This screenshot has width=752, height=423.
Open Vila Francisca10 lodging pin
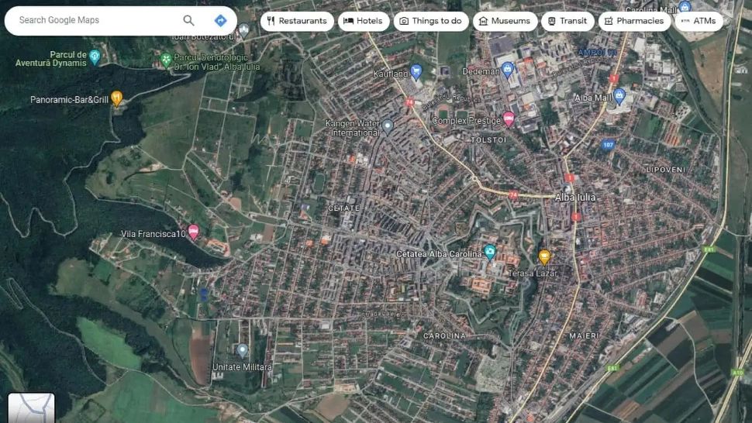pos(193,232)
